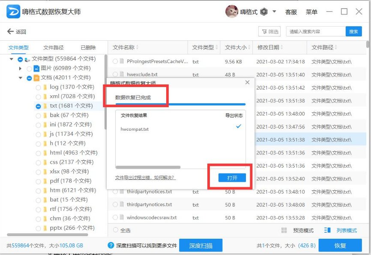Close the recovery complete dialog
This screenshot has width=371, height=255.
click(248, 82)
